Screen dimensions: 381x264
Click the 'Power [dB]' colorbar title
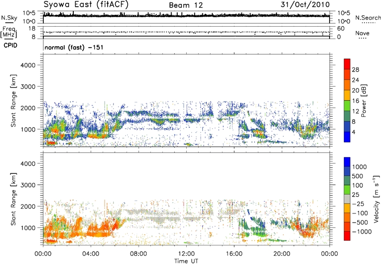[x=363, y=101]
